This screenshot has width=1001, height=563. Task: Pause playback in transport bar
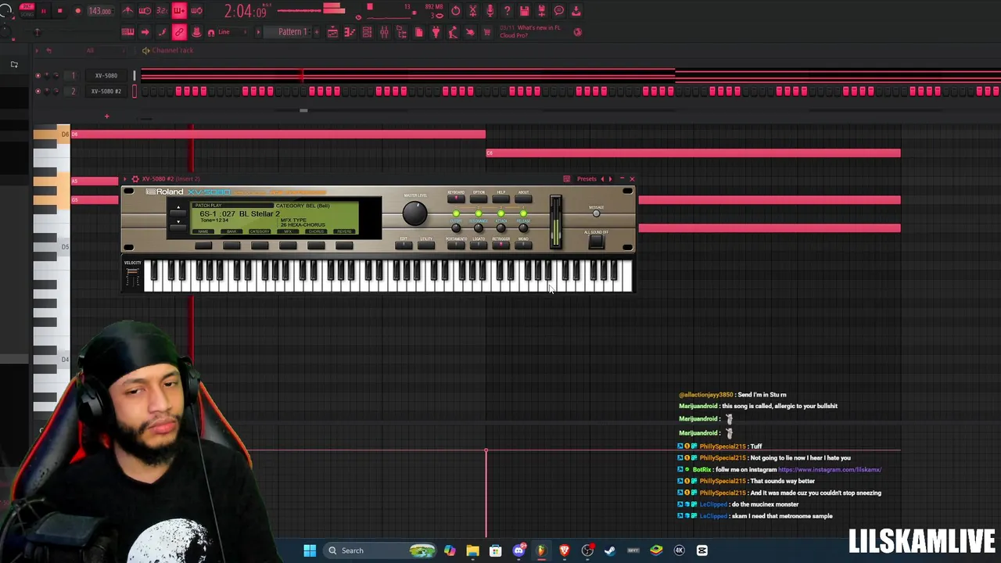tap(44, 10)
